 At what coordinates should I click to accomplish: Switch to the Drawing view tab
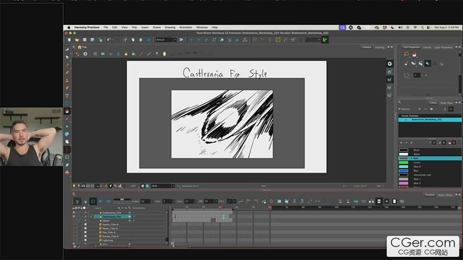[379, 47]
